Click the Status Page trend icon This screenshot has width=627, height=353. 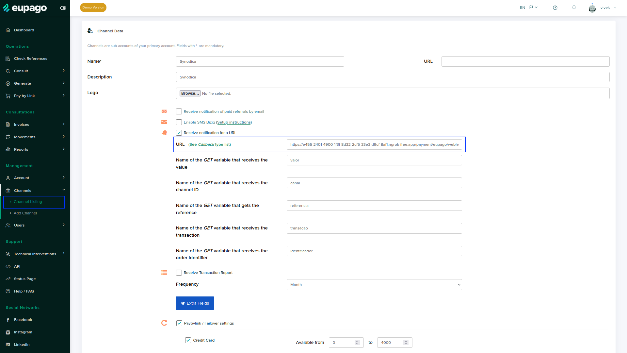pyautogui.click(x=8, y=279)
